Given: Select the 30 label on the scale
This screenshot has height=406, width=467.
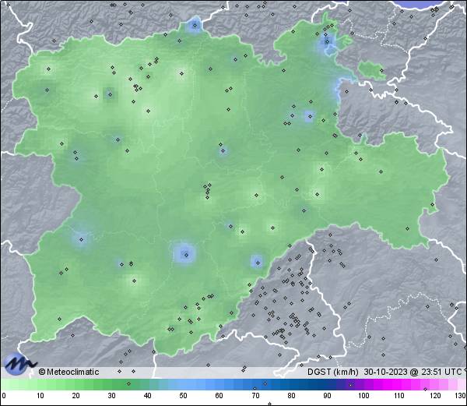Looking at the screenshot, I should 111,396.
